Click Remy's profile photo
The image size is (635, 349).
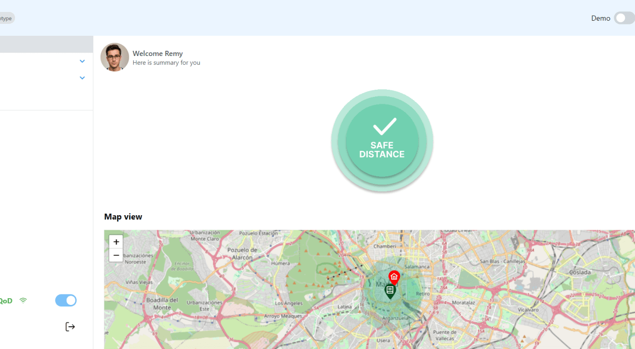(115, 57)
